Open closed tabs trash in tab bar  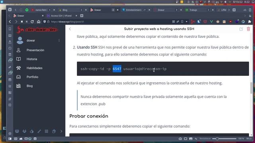(x=250, y=10)
